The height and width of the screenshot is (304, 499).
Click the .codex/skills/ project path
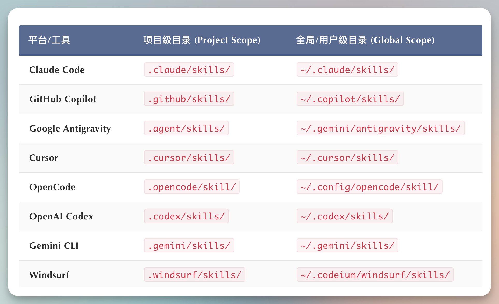tap(186, 216)
